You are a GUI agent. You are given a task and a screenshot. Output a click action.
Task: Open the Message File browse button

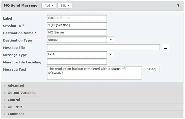[166, 47]
